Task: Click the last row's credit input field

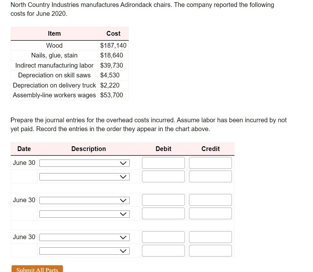Action: (210, 251)
